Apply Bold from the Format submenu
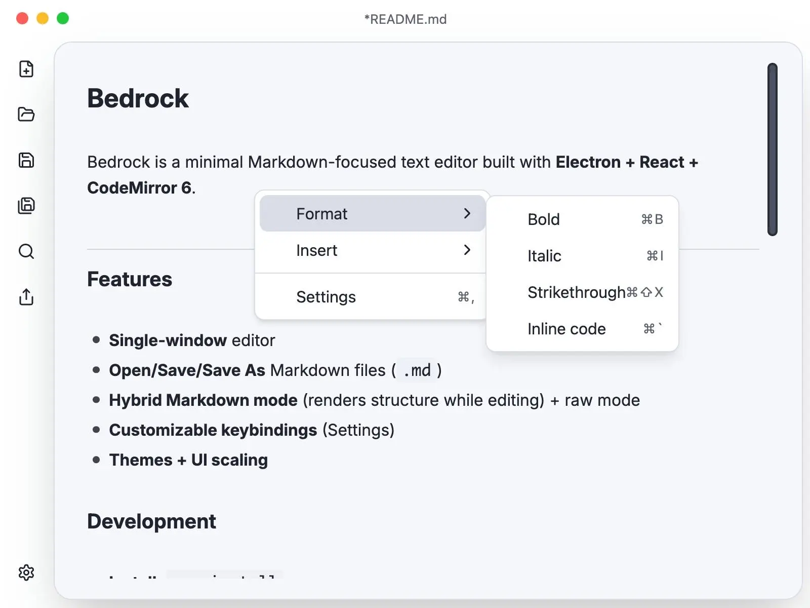This screenshot has width=810, height=608. (543, 219)
